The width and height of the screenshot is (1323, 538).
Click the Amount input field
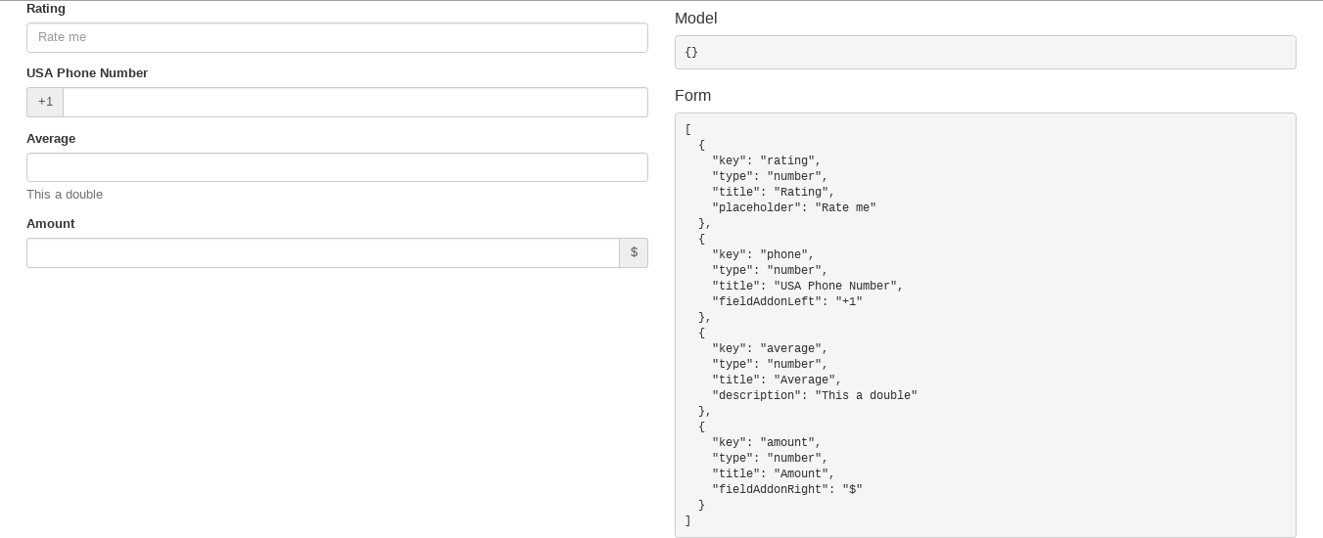click(x=323, y=252)
